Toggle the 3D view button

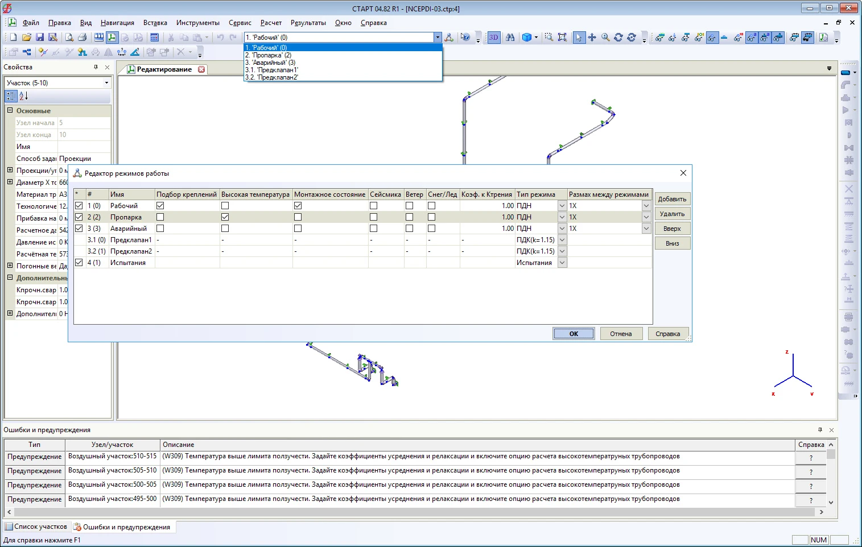(493, 38)
